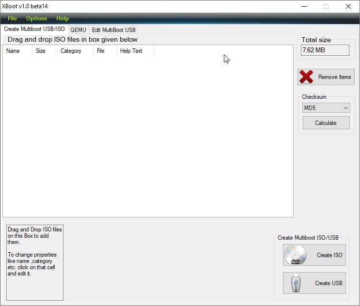Close the XBoot window
This screenshot has width=360, height=306.
point(348,6)
